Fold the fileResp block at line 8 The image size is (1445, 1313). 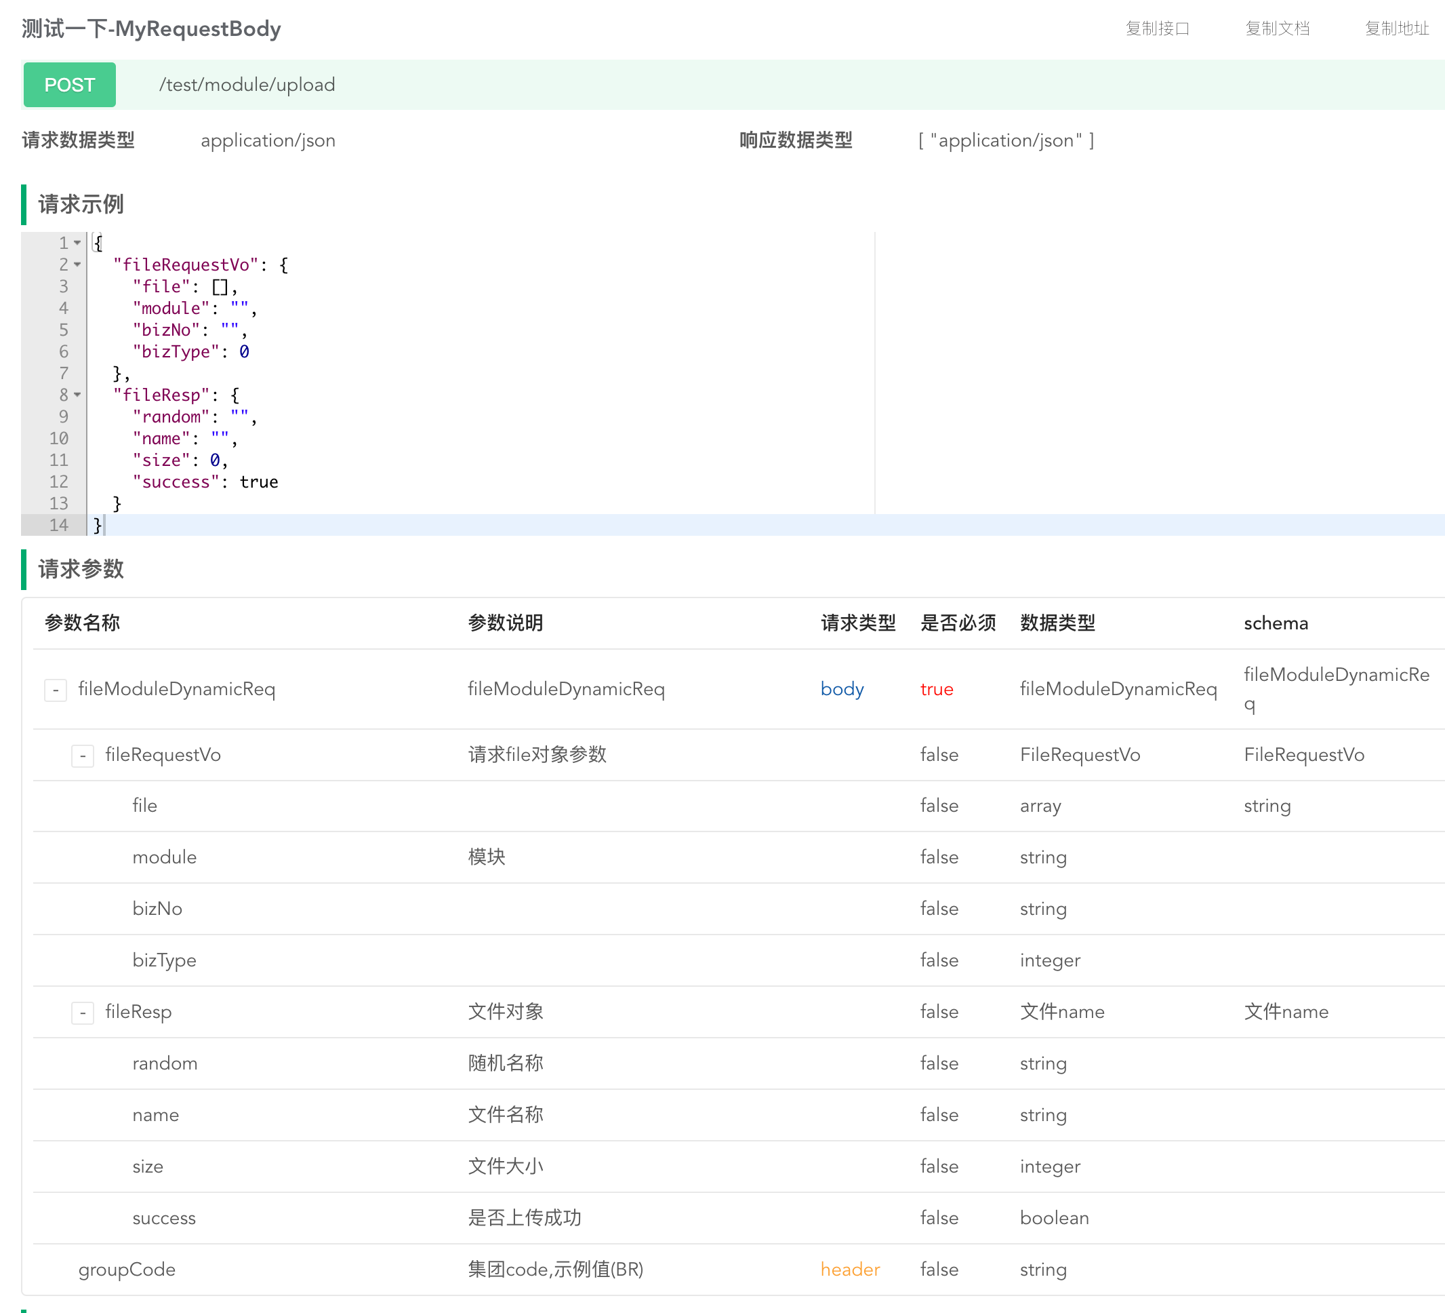pos(77,395)
